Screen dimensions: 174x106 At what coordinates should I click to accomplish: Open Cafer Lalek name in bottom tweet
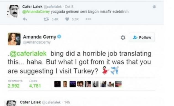[30, 102]
